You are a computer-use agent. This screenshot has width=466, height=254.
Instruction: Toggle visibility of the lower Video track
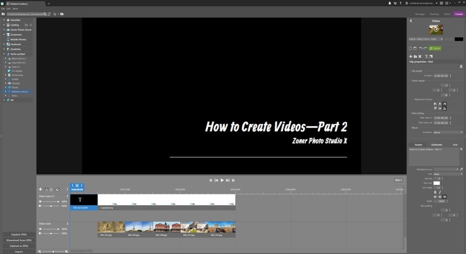coord(40,229)
